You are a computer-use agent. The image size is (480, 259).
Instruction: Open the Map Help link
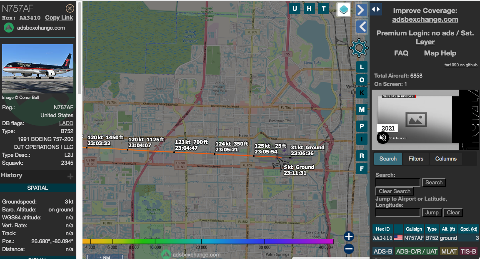pyautogui.click(x=440, y=53)
